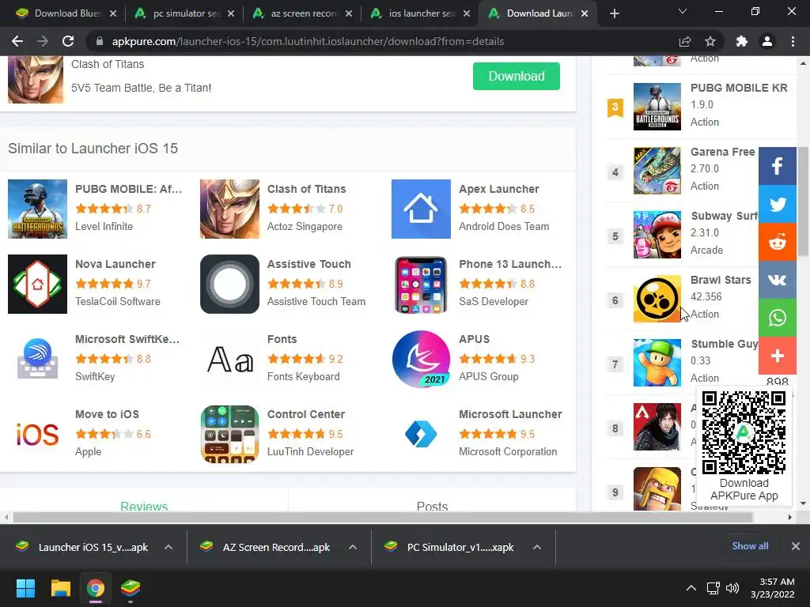
Task: Open the Reviews tab
Action: pyautogui.click(x=144, y=506)
